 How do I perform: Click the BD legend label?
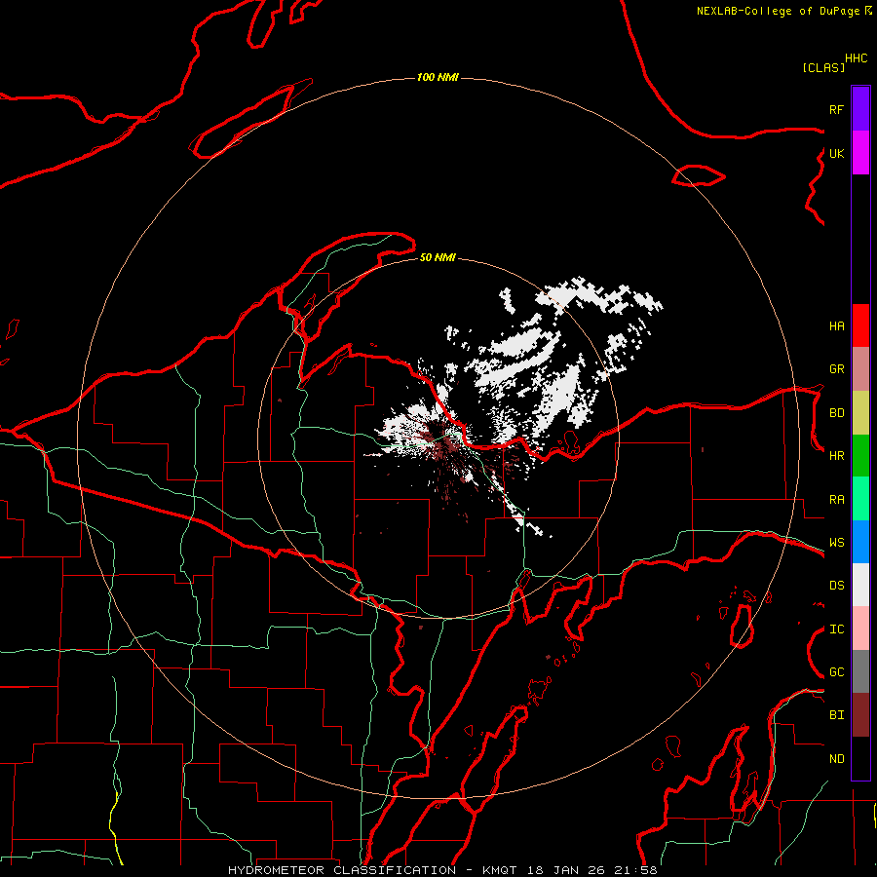point(836,413)
